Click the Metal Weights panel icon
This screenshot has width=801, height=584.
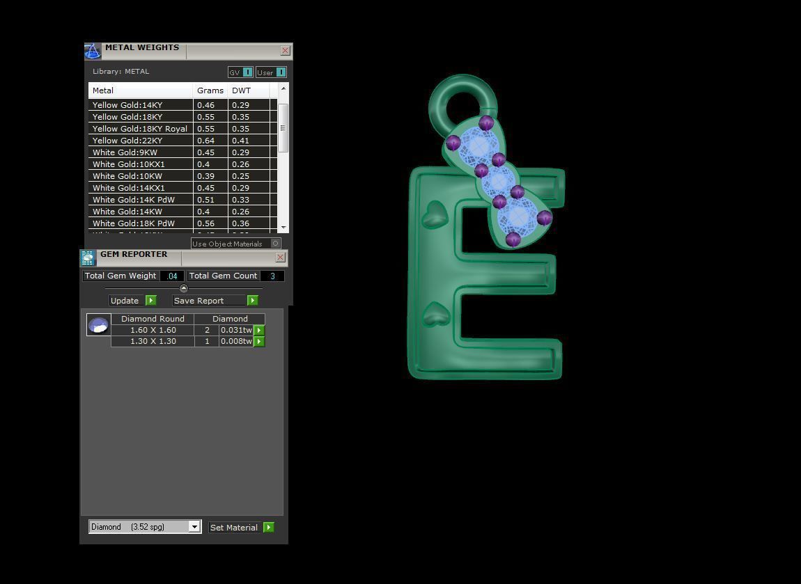tap(93, 51)
